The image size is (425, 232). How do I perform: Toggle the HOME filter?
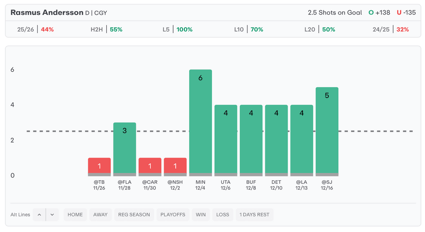(x=75, y=215)
